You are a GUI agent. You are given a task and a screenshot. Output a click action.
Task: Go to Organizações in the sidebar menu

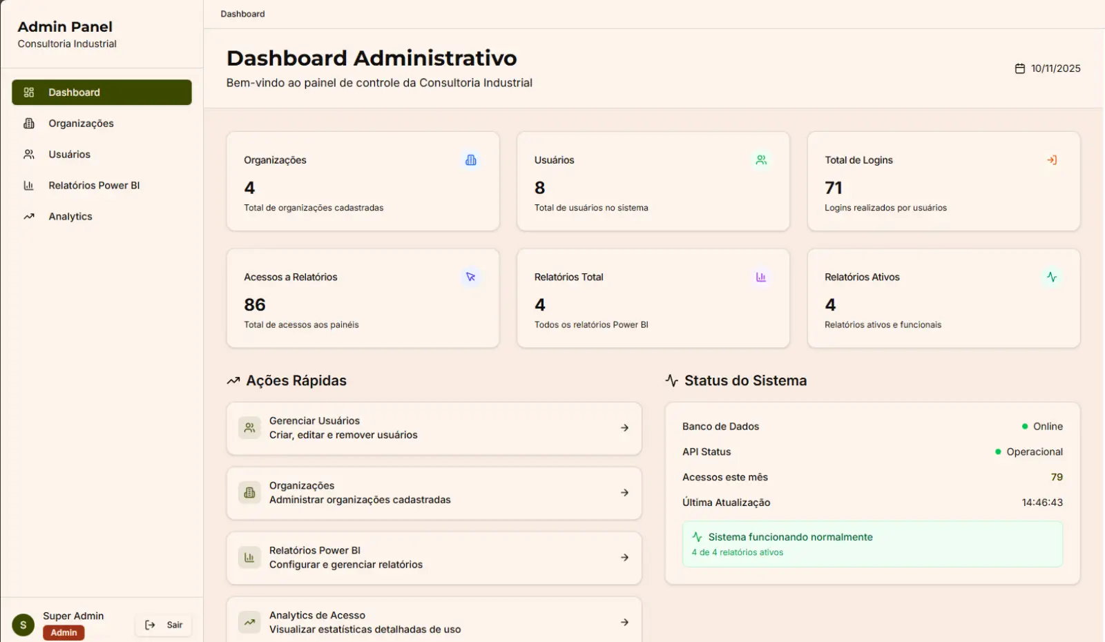click(81, 124)
